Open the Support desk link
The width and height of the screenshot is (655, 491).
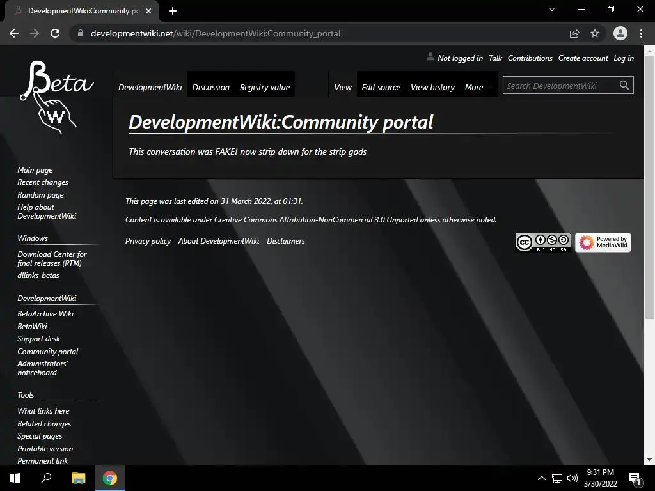pyautogui.click(x=39, y=339)
